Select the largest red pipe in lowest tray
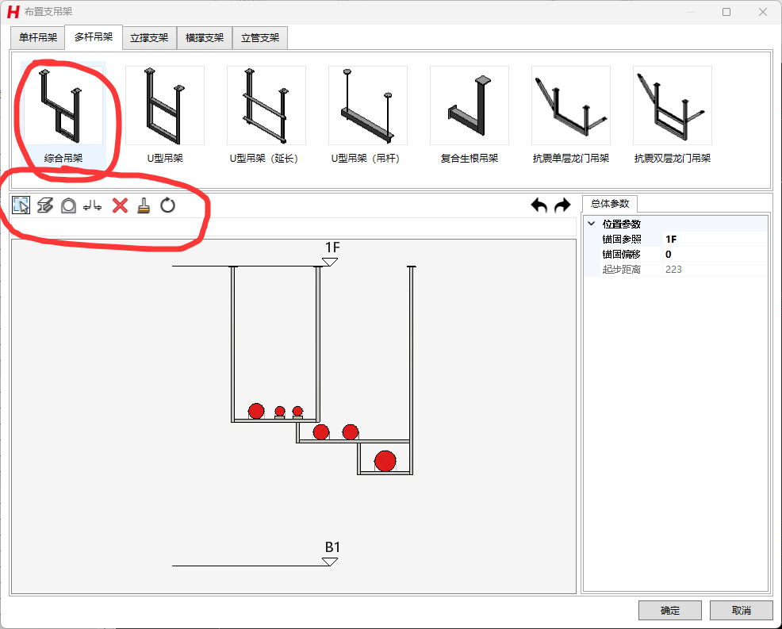 click(x=385, y=461)
